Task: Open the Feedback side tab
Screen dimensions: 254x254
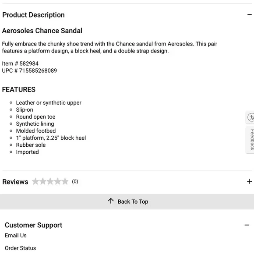Action: [x=250, y=140]
